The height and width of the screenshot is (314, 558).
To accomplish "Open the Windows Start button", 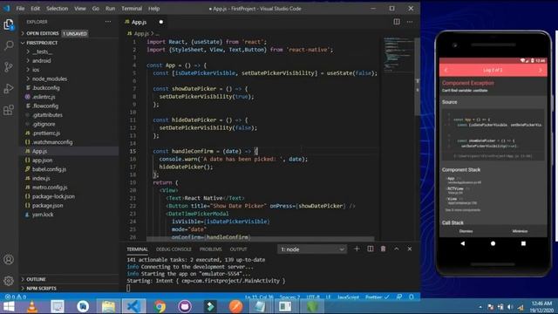I will [x=9, y=306].
